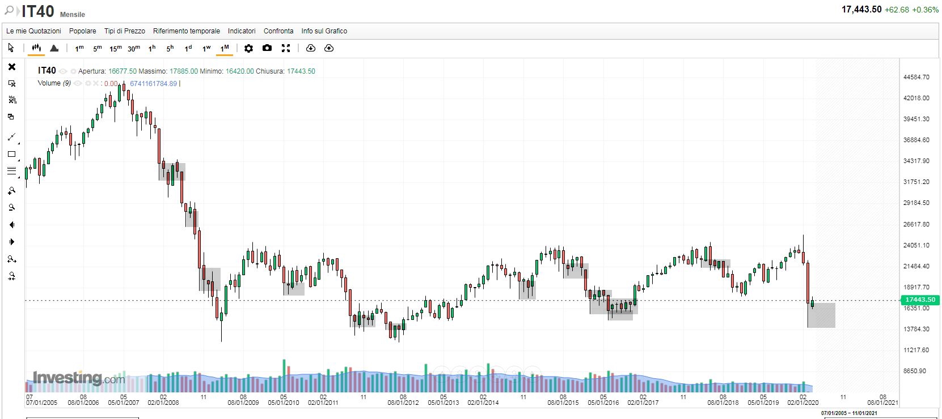Select 1 day timeframe
Viewport: 942px width, 419px height.
pyautogui.click(x=188, y=48)
